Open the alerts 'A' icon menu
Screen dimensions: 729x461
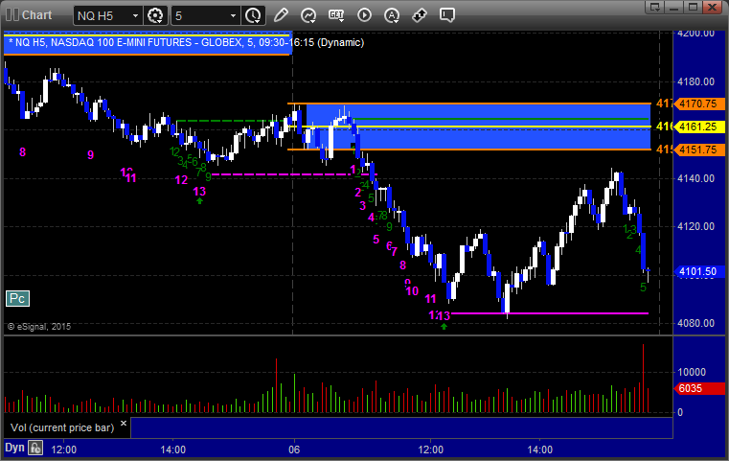click(392, 15)
